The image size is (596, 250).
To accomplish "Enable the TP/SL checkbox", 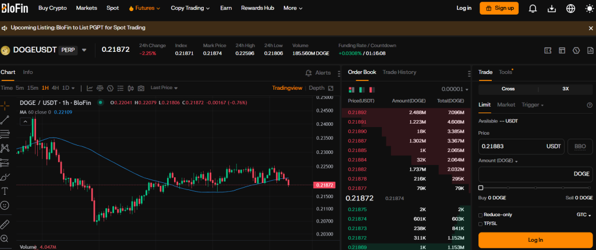I will 481,224.
